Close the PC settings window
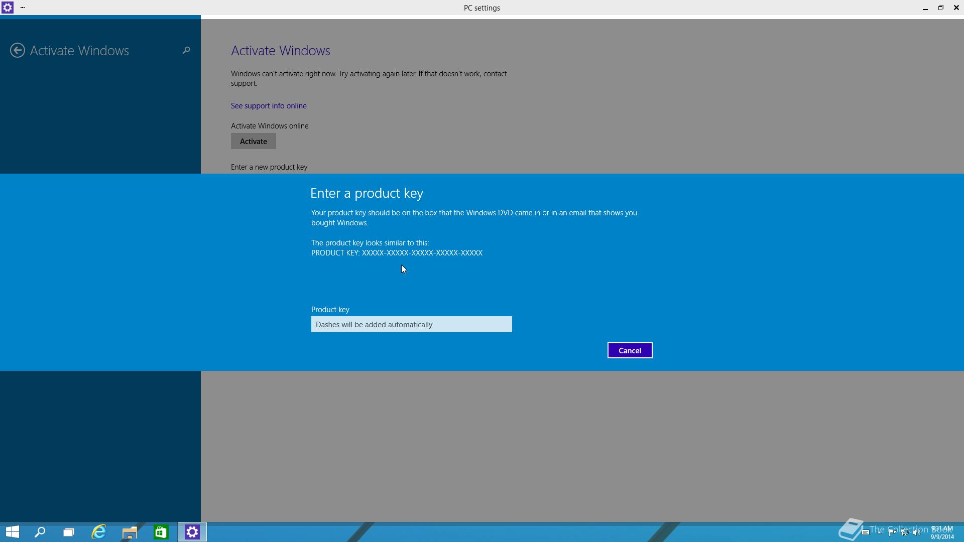The height and width of the screenshot is (542, 964). point(956,8)
